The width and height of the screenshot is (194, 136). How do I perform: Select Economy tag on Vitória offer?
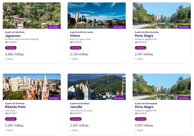point(76,48)
